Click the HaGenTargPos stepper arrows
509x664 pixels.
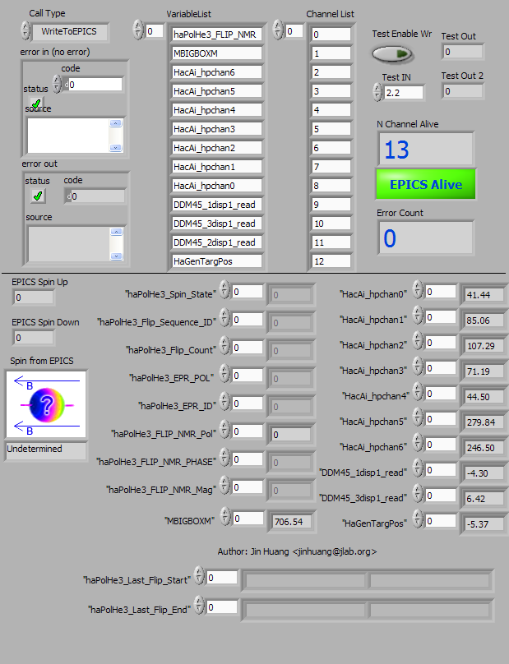pos(418,520)
